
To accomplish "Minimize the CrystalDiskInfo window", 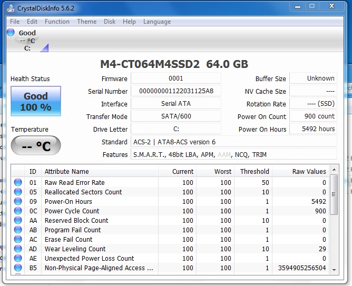I will click(298, 6).
